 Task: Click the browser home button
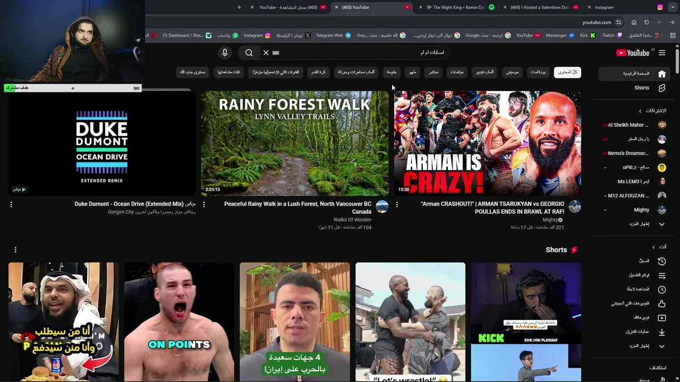[634, 22]
